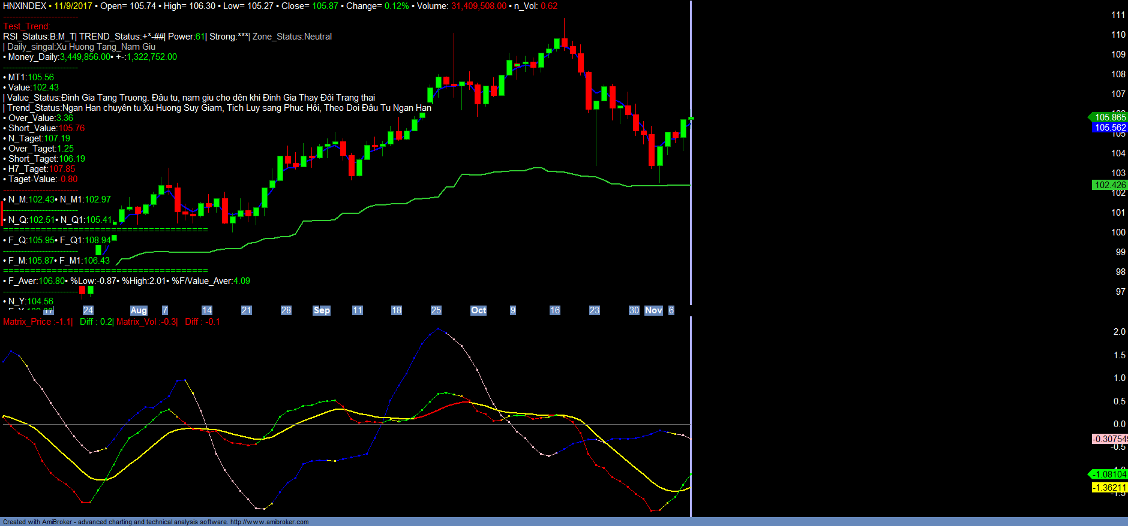Click date label 30 beside Nov

pos(634,310)
